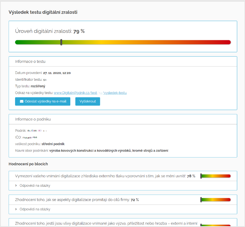Image resolution: width=245 pixels, height=227 pixels.
Task: Click the test date 27. 11. 2020, 12:20
Action: coord(57,73)
